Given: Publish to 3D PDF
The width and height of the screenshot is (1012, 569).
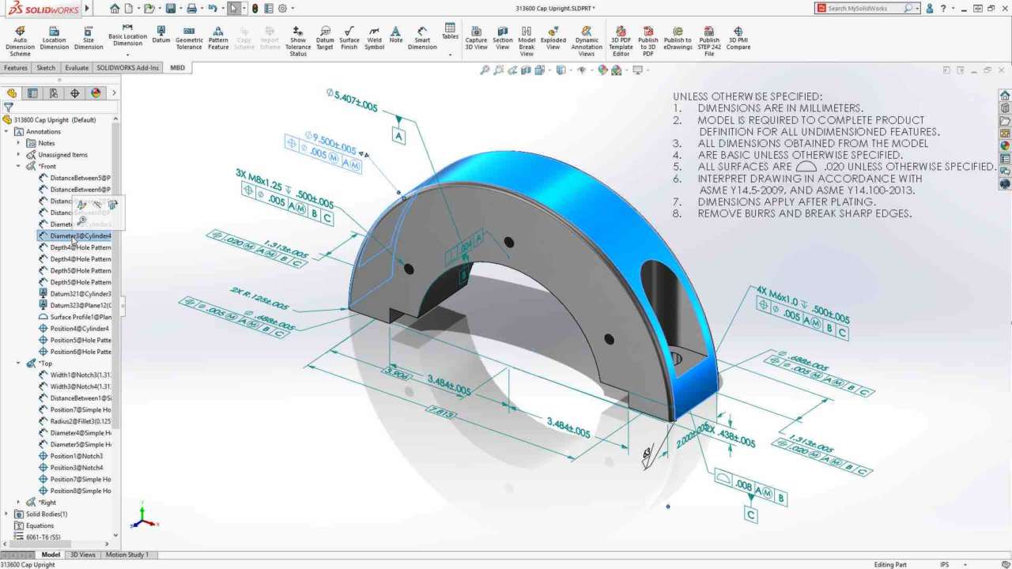Looking at the screenshot, I should (x=648, y=41).
